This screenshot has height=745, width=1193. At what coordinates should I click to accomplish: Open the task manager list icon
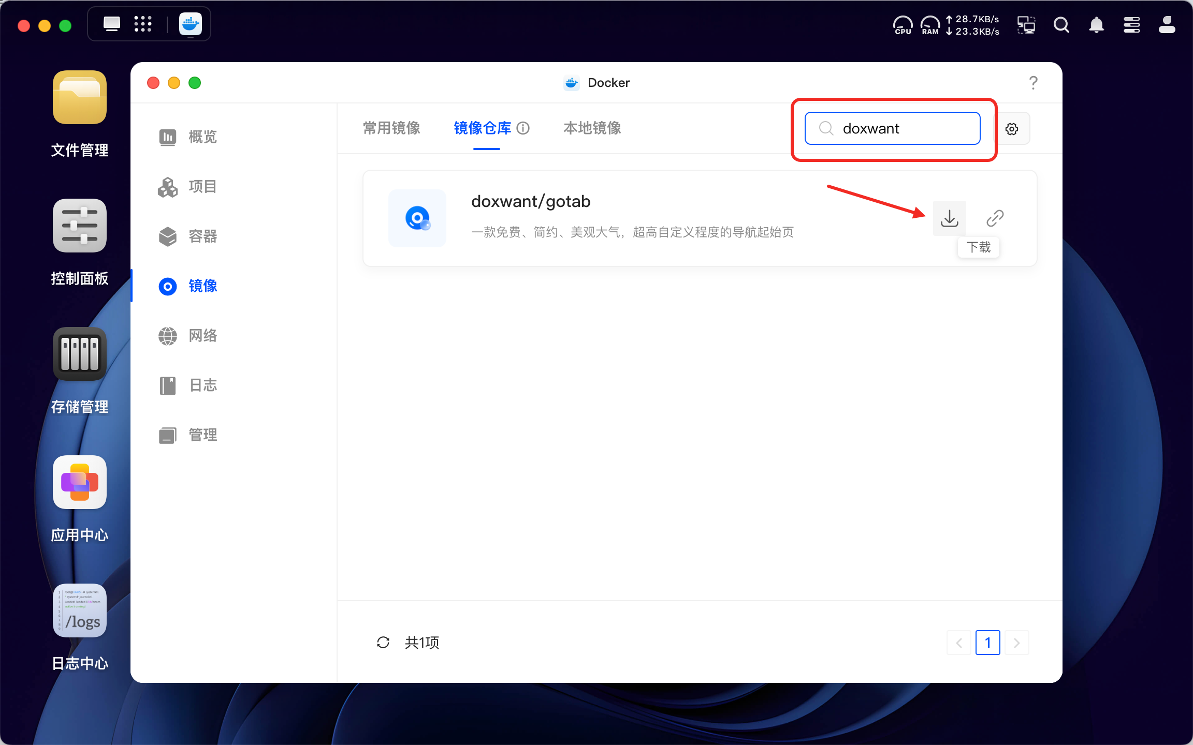coord(1131,25)
